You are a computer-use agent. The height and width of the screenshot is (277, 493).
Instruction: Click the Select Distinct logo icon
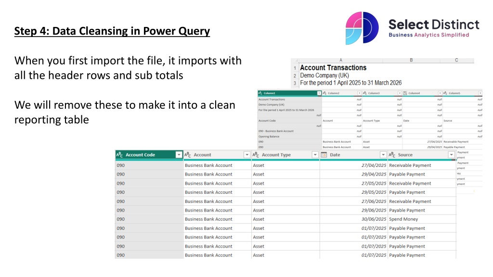tap(362, 28)
